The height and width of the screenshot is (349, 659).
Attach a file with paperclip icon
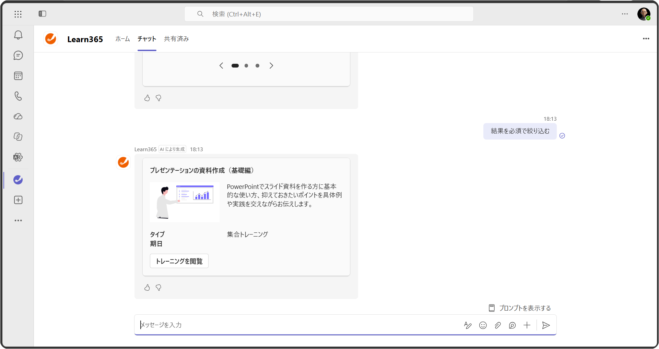[x=497, y=325]
